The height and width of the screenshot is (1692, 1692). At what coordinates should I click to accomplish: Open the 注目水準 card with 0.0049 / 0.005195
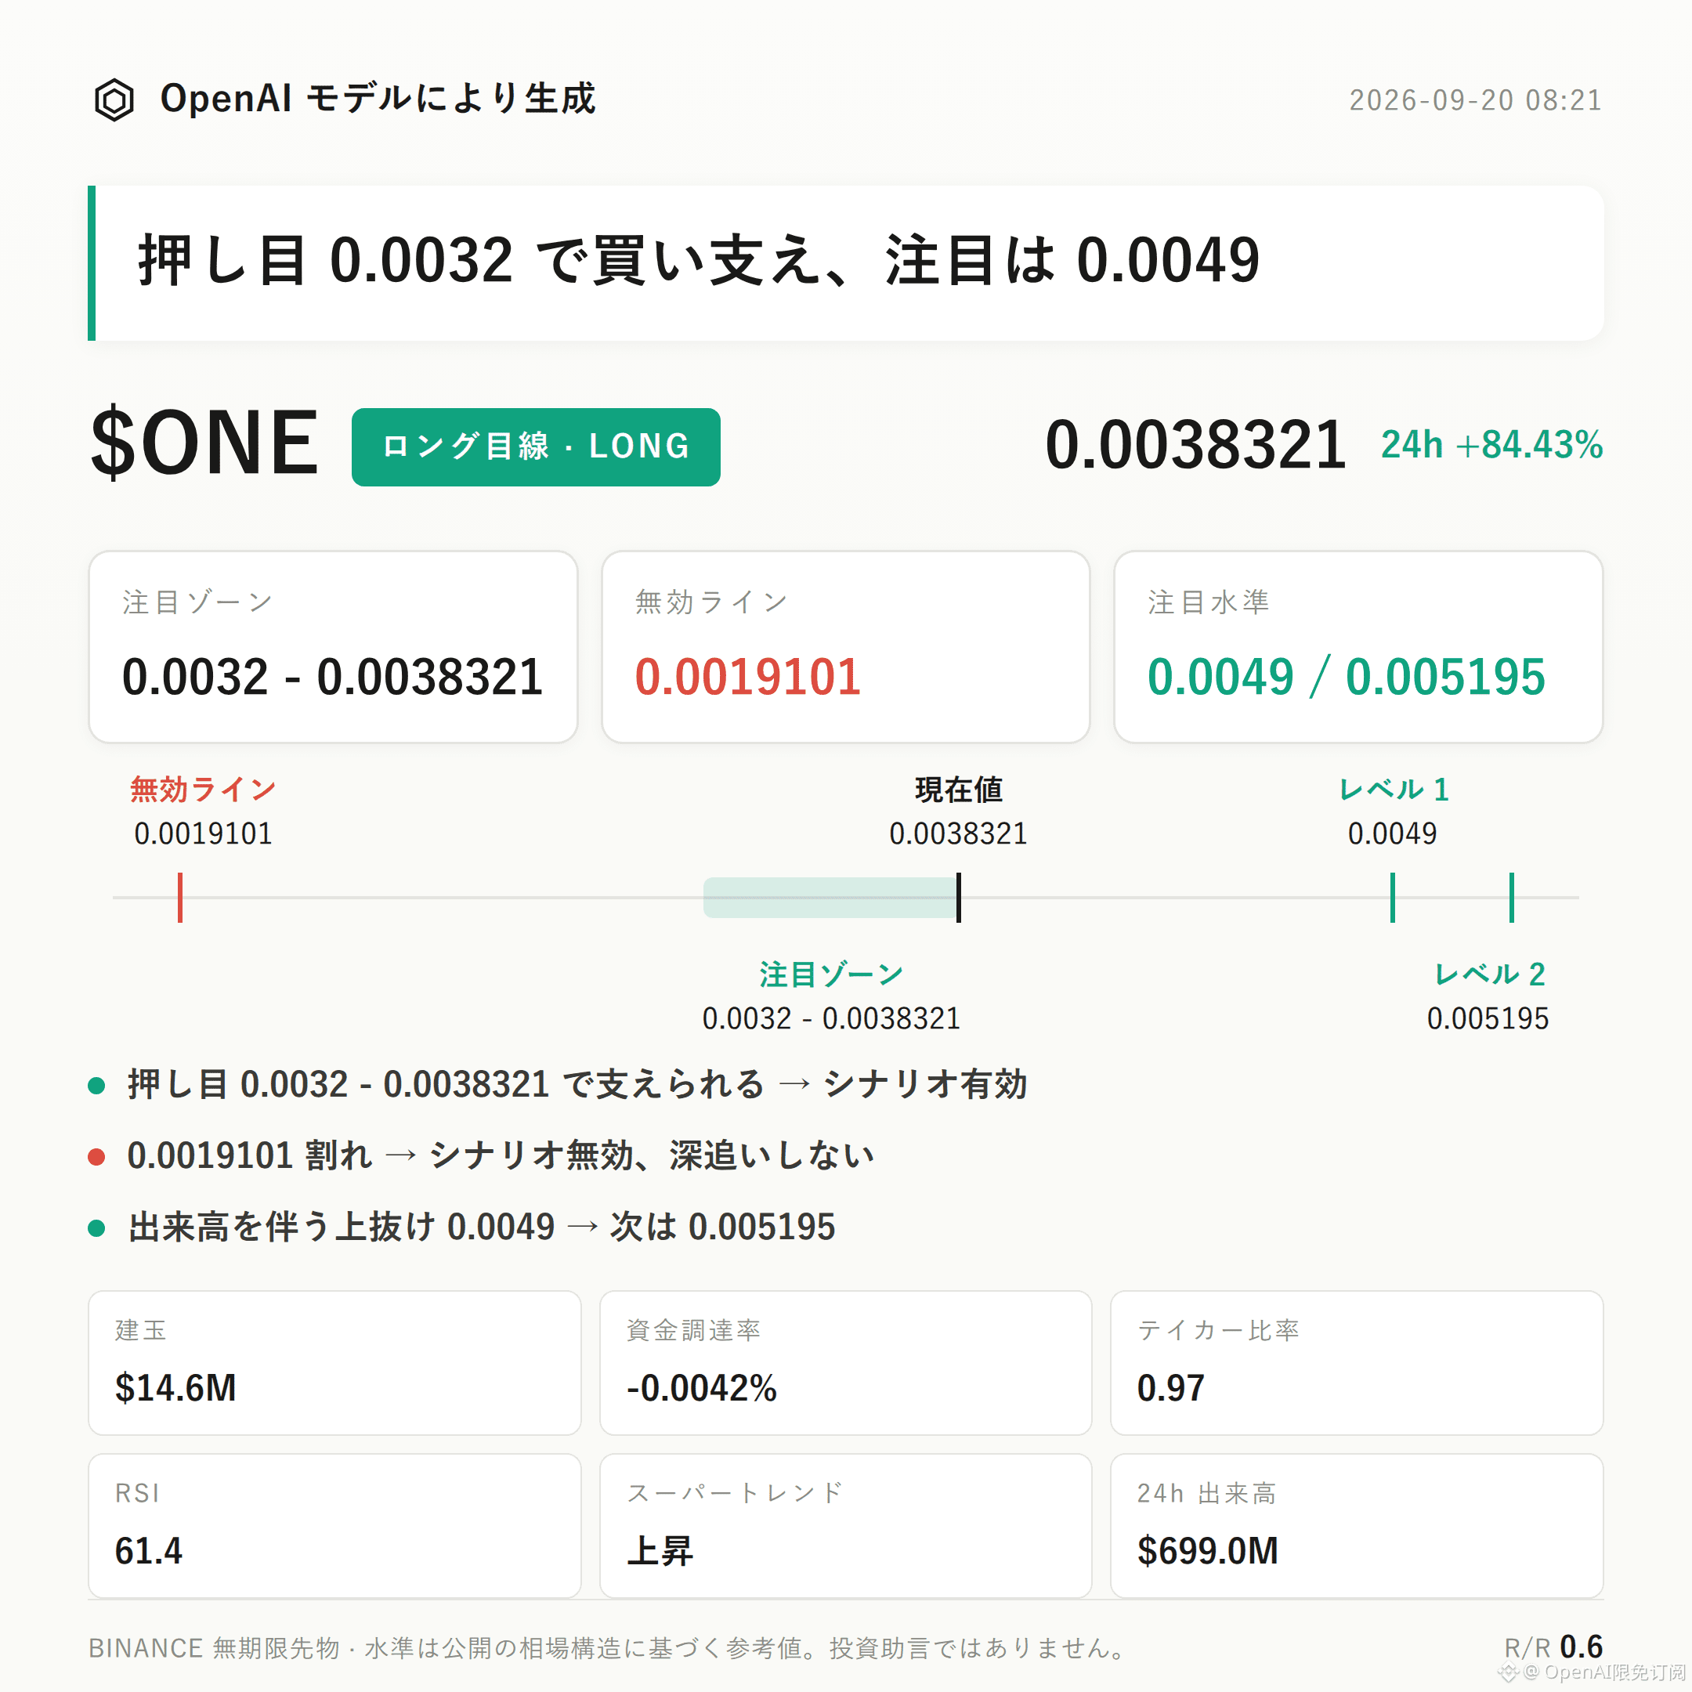pyautogui.click(x=1358, y=647)
